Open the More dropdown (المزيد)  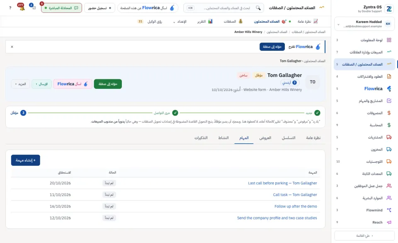point(20,84)
